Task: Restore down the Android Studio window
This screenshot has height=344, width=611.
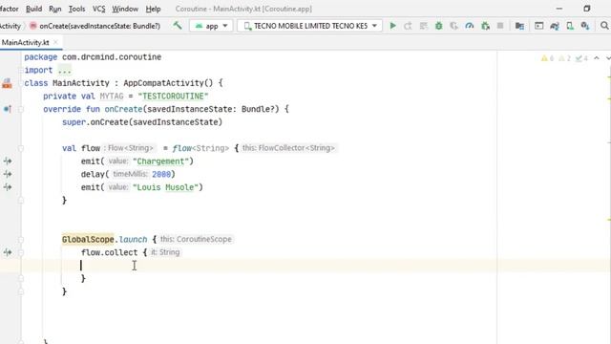Action: (x=587, y=9)
